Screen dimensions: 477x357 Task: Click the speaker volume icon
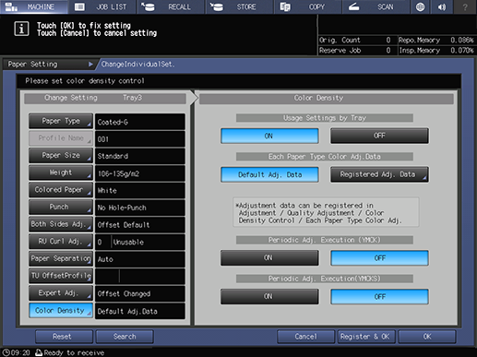click(x=442, y=6)
